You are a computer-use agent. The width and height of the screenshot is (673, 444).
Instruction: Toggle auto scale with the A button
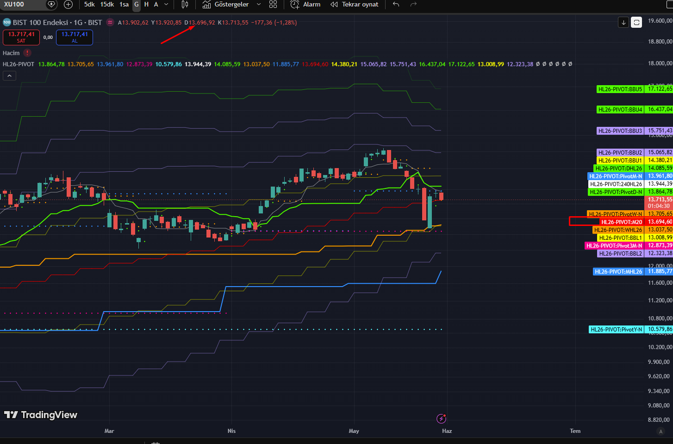[661, 431]
